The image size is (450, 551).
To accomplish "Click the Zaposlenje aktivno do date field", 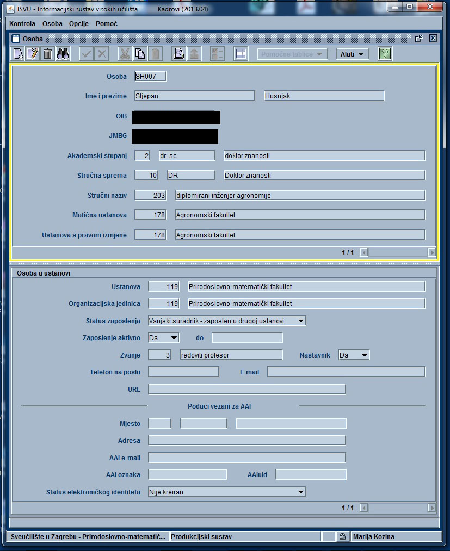I will coord(247,337).
